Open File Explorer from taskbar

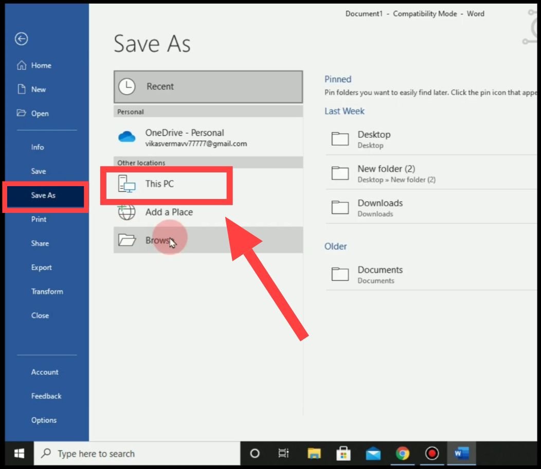tap(314, 453)
